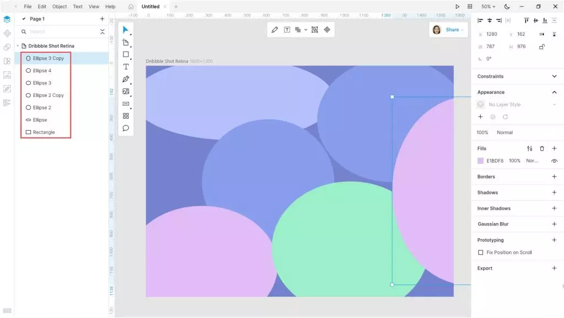The width and height of the screenshot is (564, 318).
Task: Select the Image tool
Action: pyautogui.click(x=126, y=91)
